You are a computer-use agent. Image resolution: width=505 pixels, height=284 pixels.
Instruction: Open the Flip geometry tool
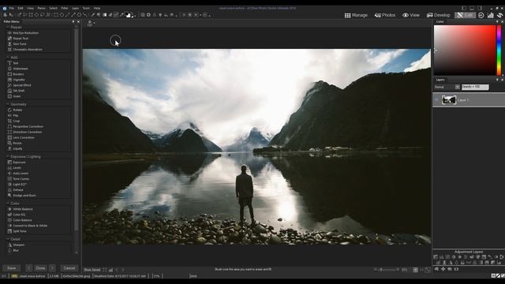(x=13, y=115)
